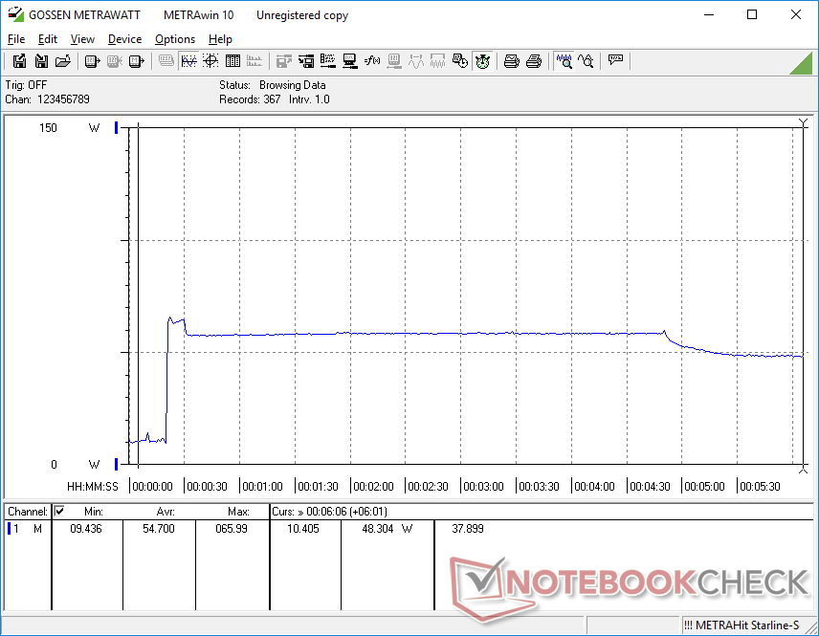
Task: Open file using the folder icon
Action: tap(63, 61)
